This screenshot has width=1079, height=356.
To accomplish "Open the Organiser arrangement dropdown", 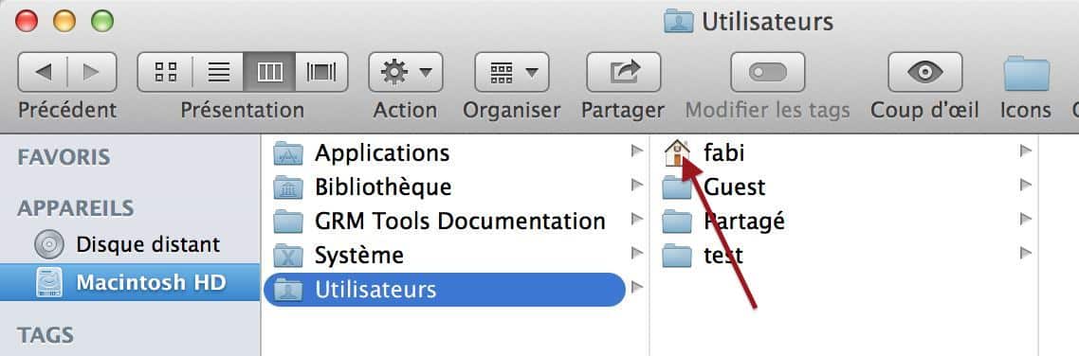I will click(x=512, y=71).
